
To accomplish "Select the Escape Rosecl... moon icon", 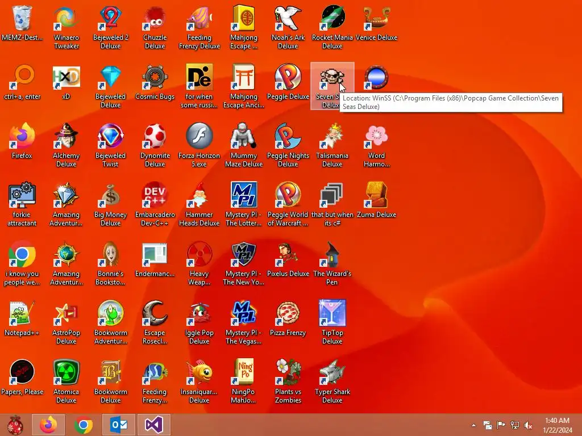I will coord(155,313).
